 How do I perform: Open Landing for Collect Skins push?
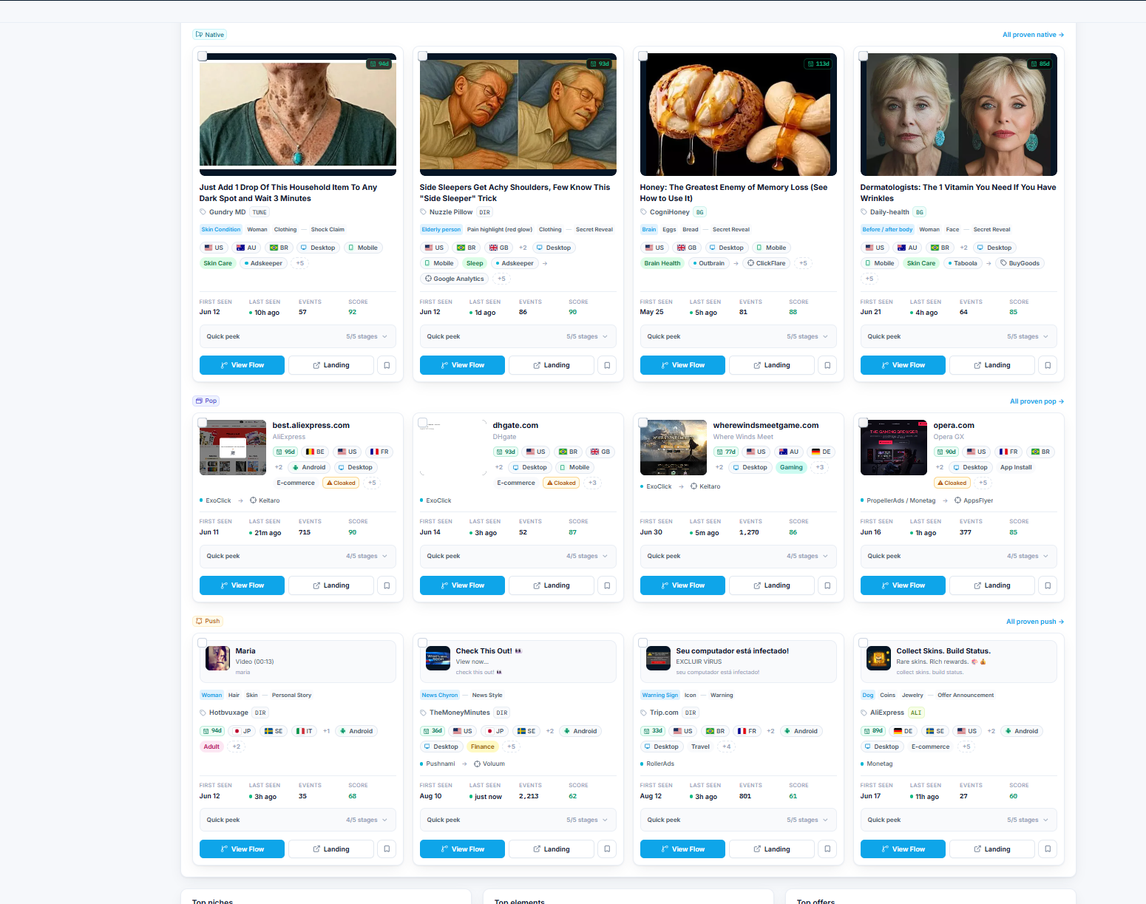click(x=992, y=849)
